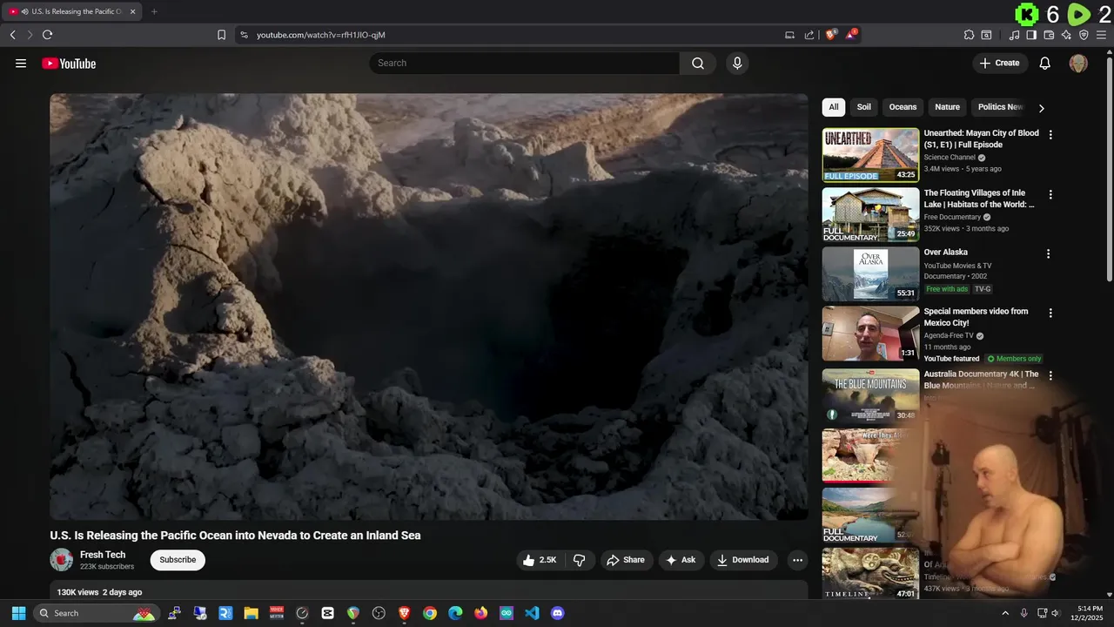Open the more actions ellipsis under the video
This screenshot has height=627, width=1114.
click(x=797, y=560)
